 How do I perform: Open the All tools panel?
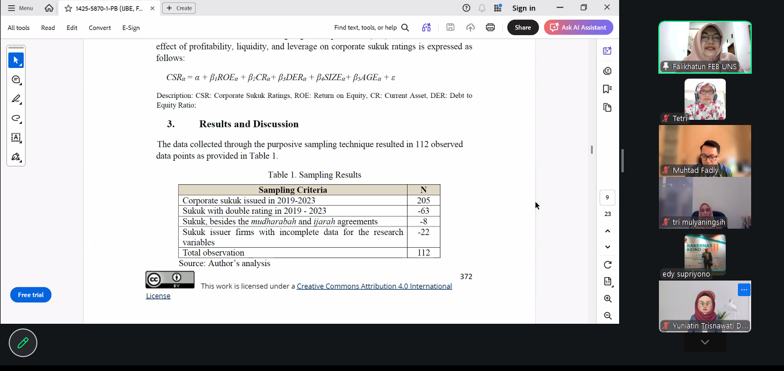(x=18, y=28)
